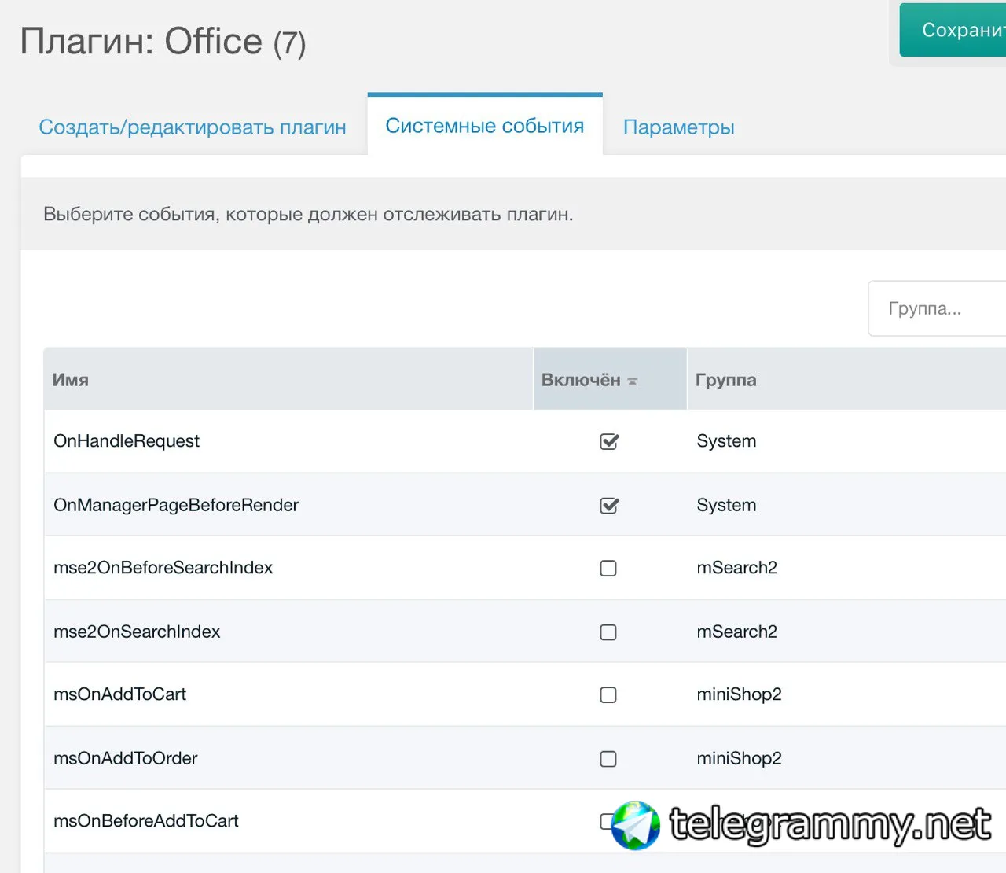1006x873 pixels.
Task: Tick the mse2OnSearchIndex checkbox
Action: coord(608,632)
